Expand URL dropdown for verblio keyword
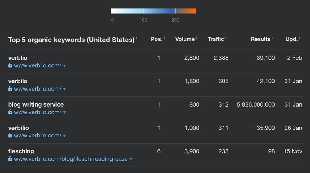Viewport: 310px width, 173px height. point(64,66)
